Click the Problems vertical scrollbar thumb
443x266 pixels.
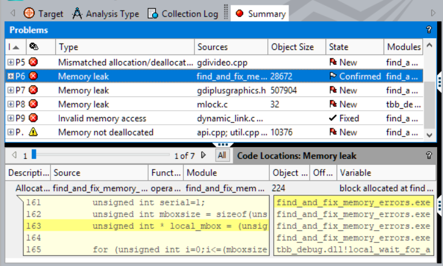(429, 105)
